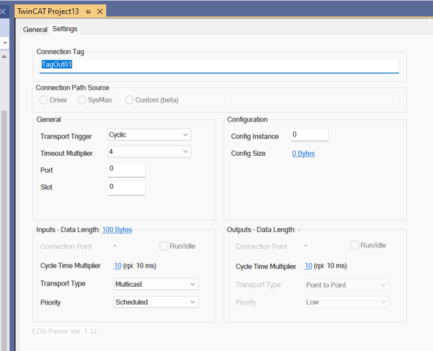The width and height of the screenshot is (433, 351).
Task: Open Outputs Transport Type Point to Point dropdown
Action: [347, 285]
